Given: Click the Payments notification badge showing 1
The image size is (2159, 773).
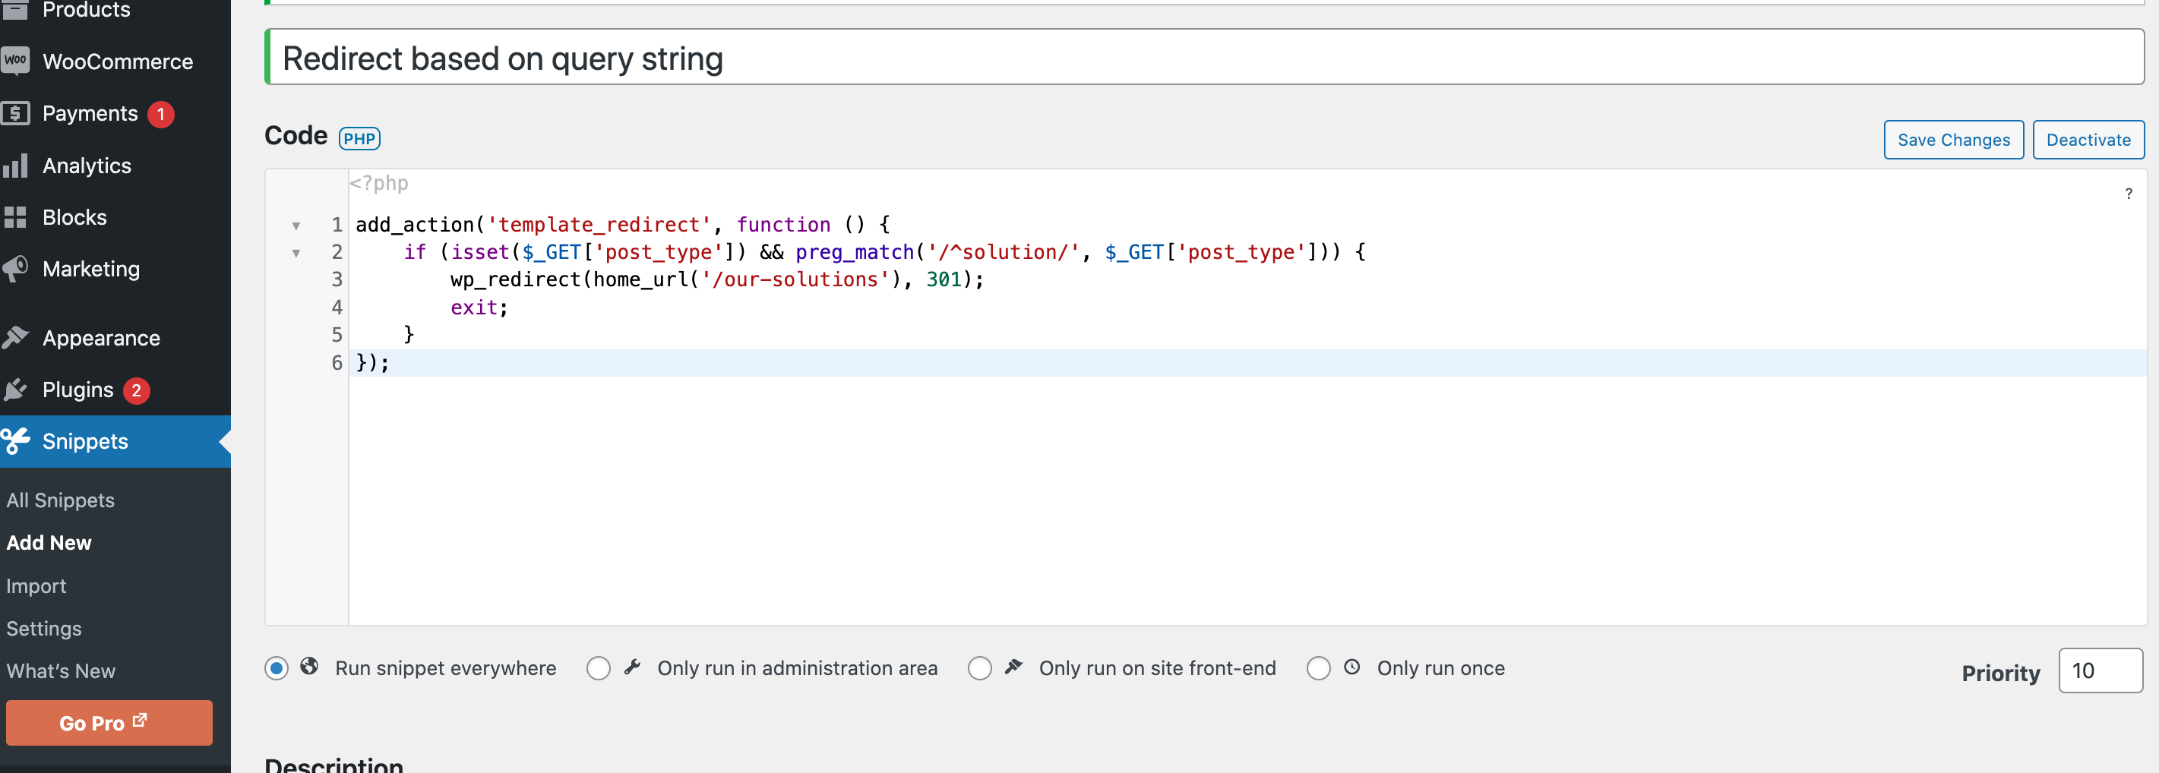Looking at the screenshot, I should point(161,114).
